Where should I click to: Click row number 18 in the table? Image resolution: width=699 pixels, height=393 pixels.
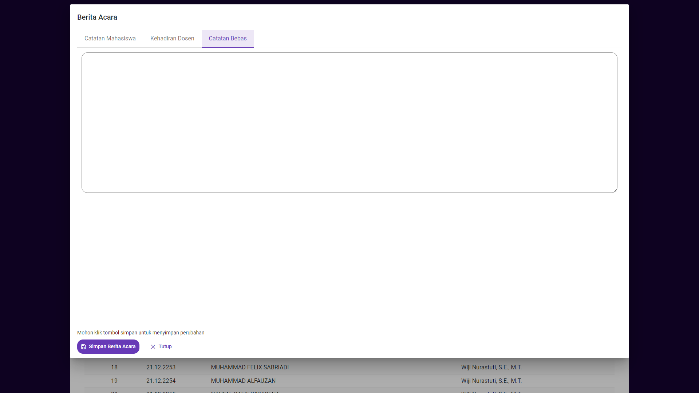click(x=114, y=368)
